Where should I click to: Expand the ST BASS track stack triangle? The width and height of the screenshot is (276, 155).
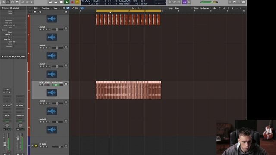(32, 146)
